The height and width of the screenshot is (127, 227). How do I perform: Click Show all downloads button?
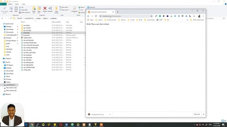click(x=197, y=114)
